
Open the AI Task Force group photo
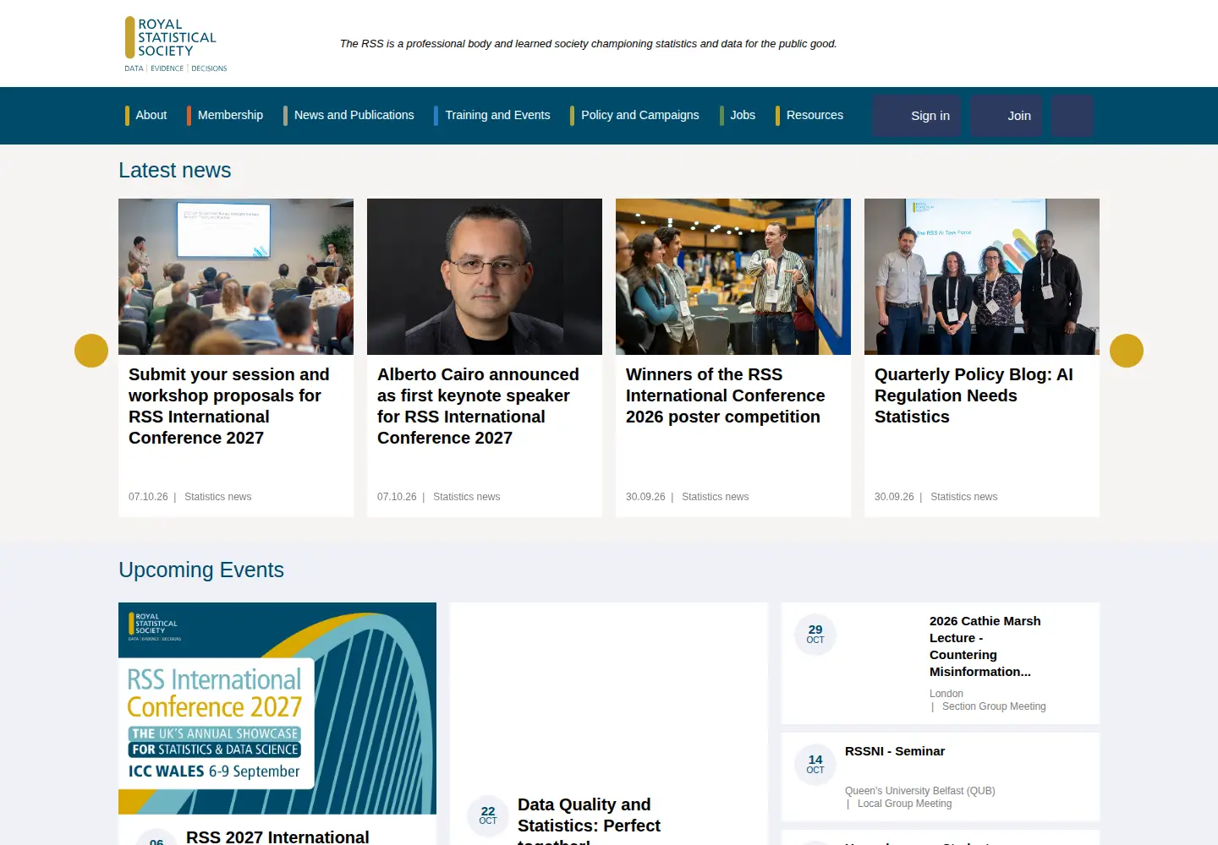pos(982,276)
